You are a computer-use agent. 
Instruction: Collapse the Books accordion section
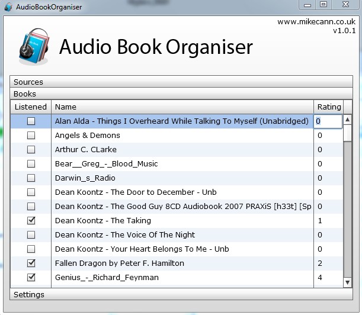[x=25, y=94]
